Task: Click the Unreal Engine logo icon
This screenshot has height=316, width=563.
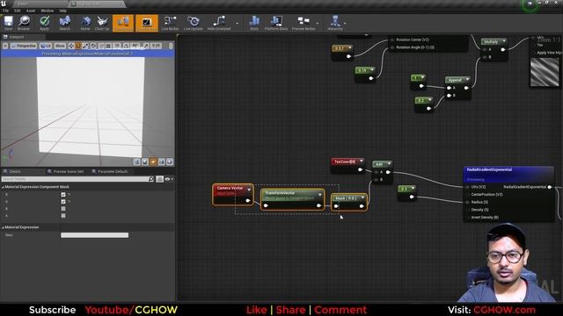Action: coord(4,4)
